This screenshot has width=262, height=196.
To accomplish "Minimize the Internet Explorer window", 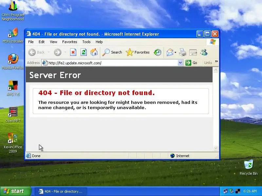I will coord(200,34).
